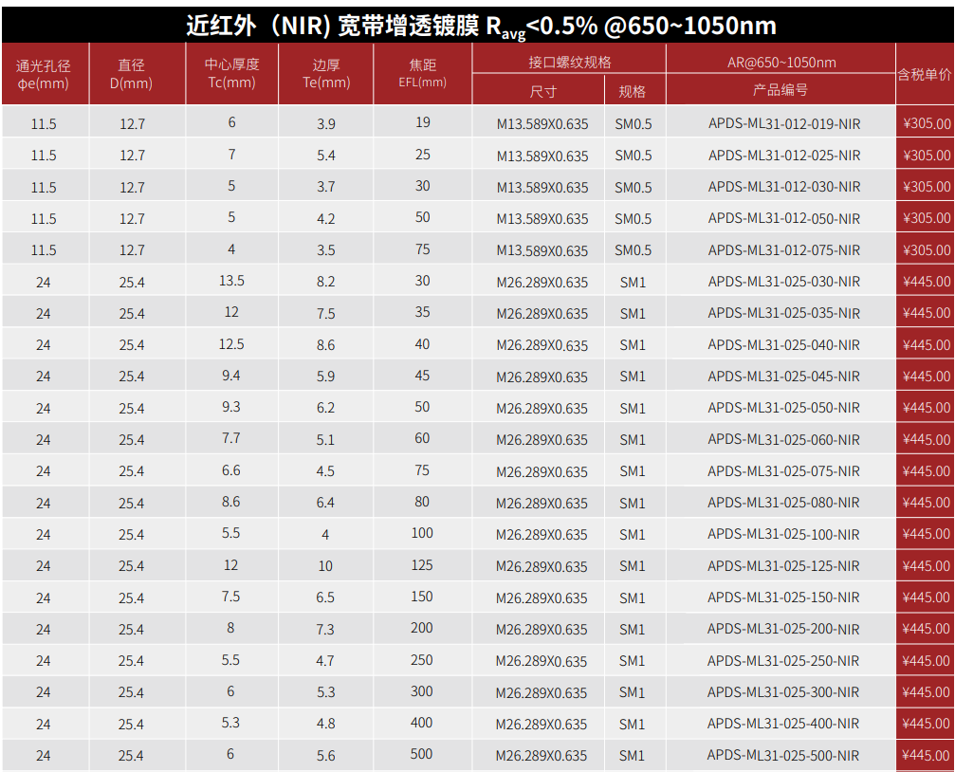The image size is (955, 772).
Task: Click product code APDS-ML31-025-250-NIR
Action: 783,661
